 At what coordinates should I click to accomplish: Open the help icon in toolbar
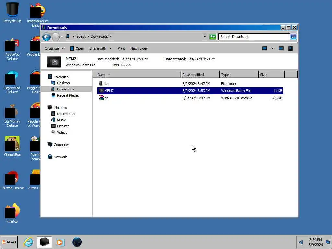click(x=290, y=49)
